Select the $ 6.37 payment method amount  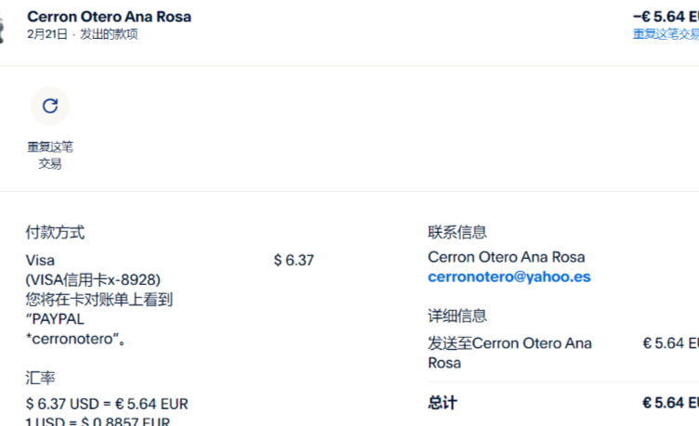[x=294, y=261]
